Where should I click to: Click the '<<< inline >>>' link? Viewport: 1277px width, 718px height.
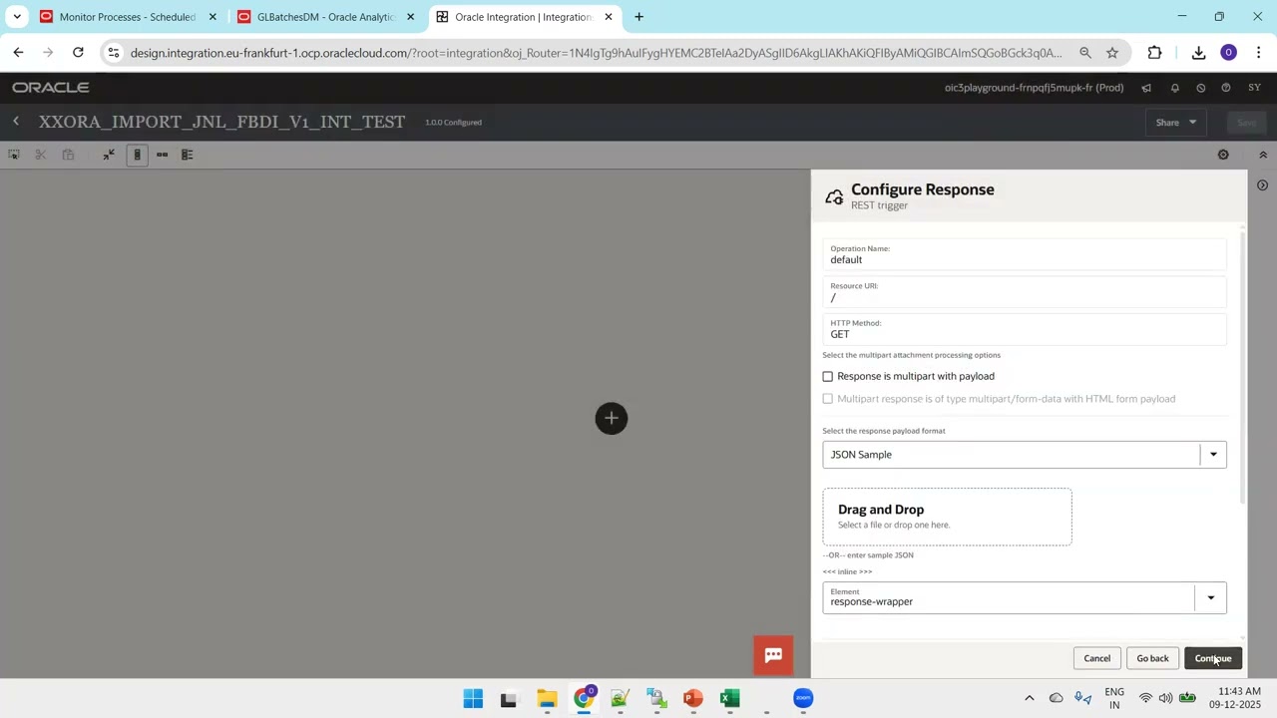847,571
